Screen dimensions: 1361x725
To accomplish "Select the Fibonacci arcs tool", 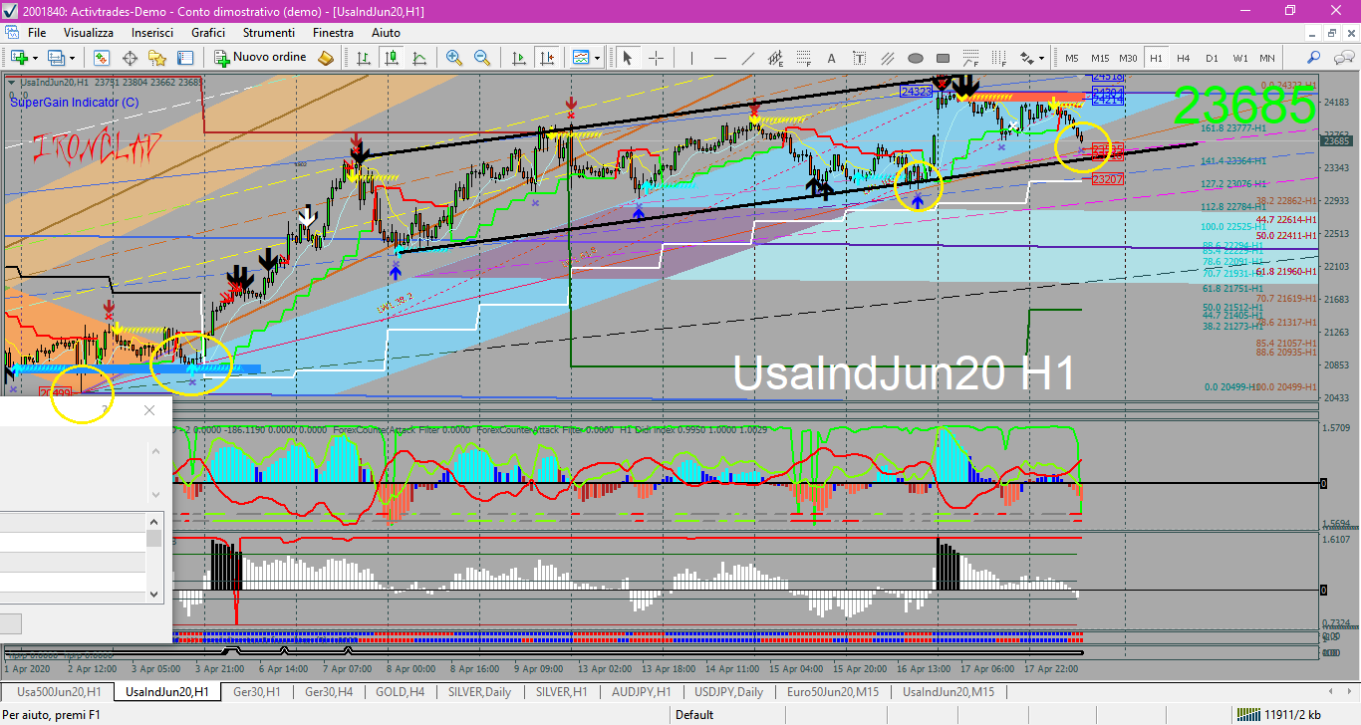I will [x=971, y=58].
